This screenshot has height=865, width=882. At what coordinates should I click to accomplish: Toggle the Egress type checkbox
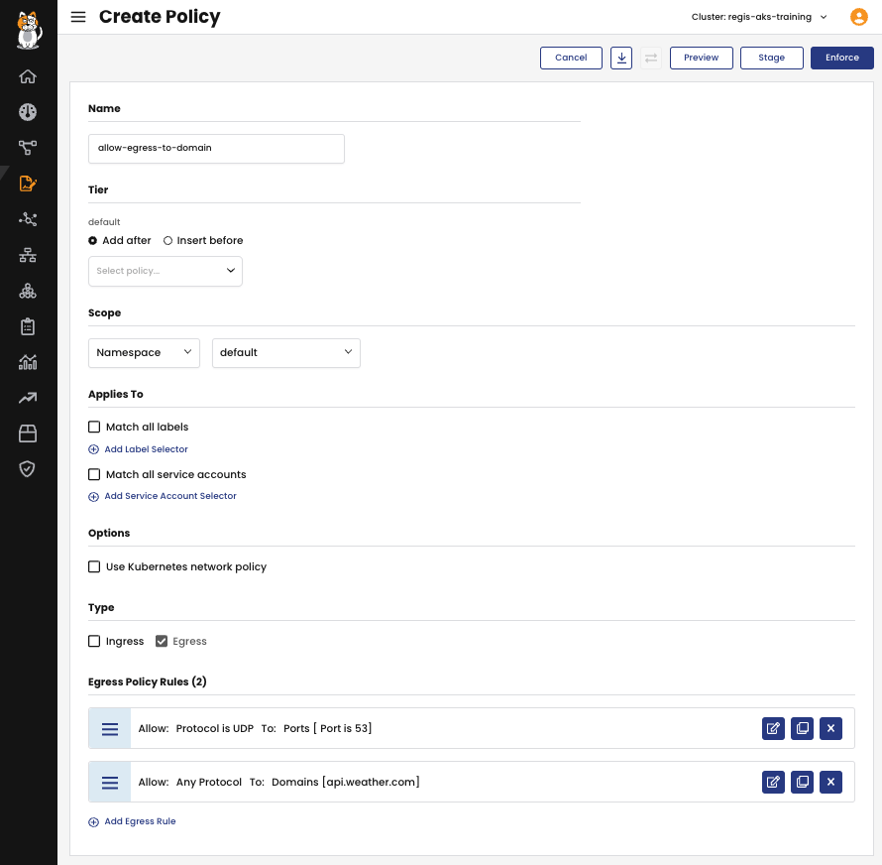tap(162, 642)
